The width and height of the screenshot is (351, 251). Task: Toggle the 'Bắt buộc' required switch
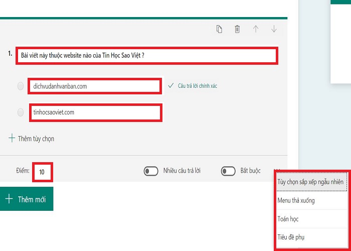pyautogui.click(x=228, y=171)
